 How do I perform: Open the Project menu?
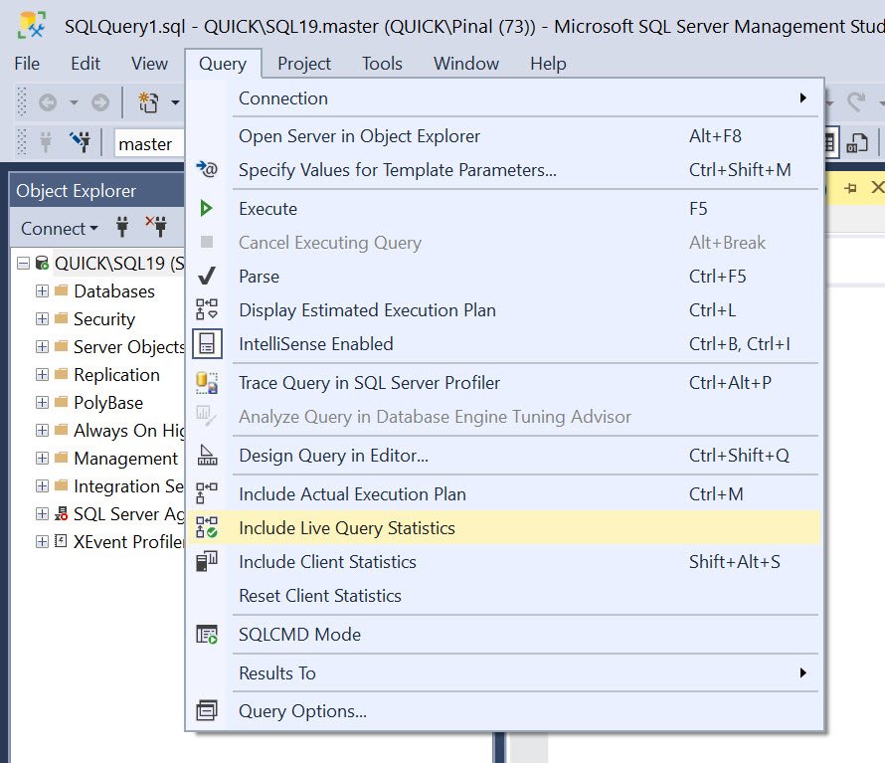(x=303, y=64)
